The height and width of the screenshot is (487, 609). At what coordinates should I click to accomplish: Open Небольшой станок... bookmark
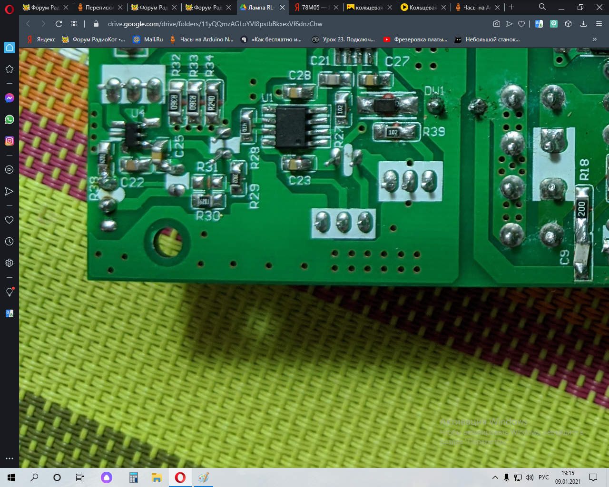[x=487, y=39]
